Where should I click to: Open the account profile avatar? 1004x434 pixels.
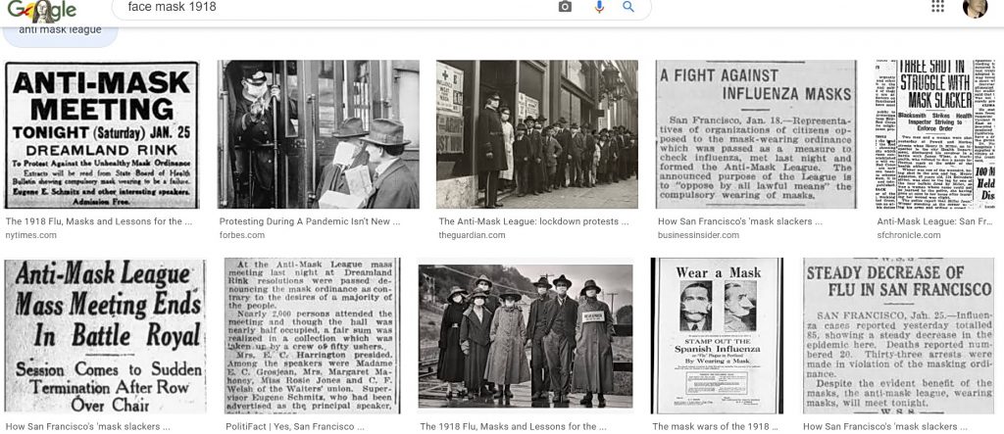976,7
